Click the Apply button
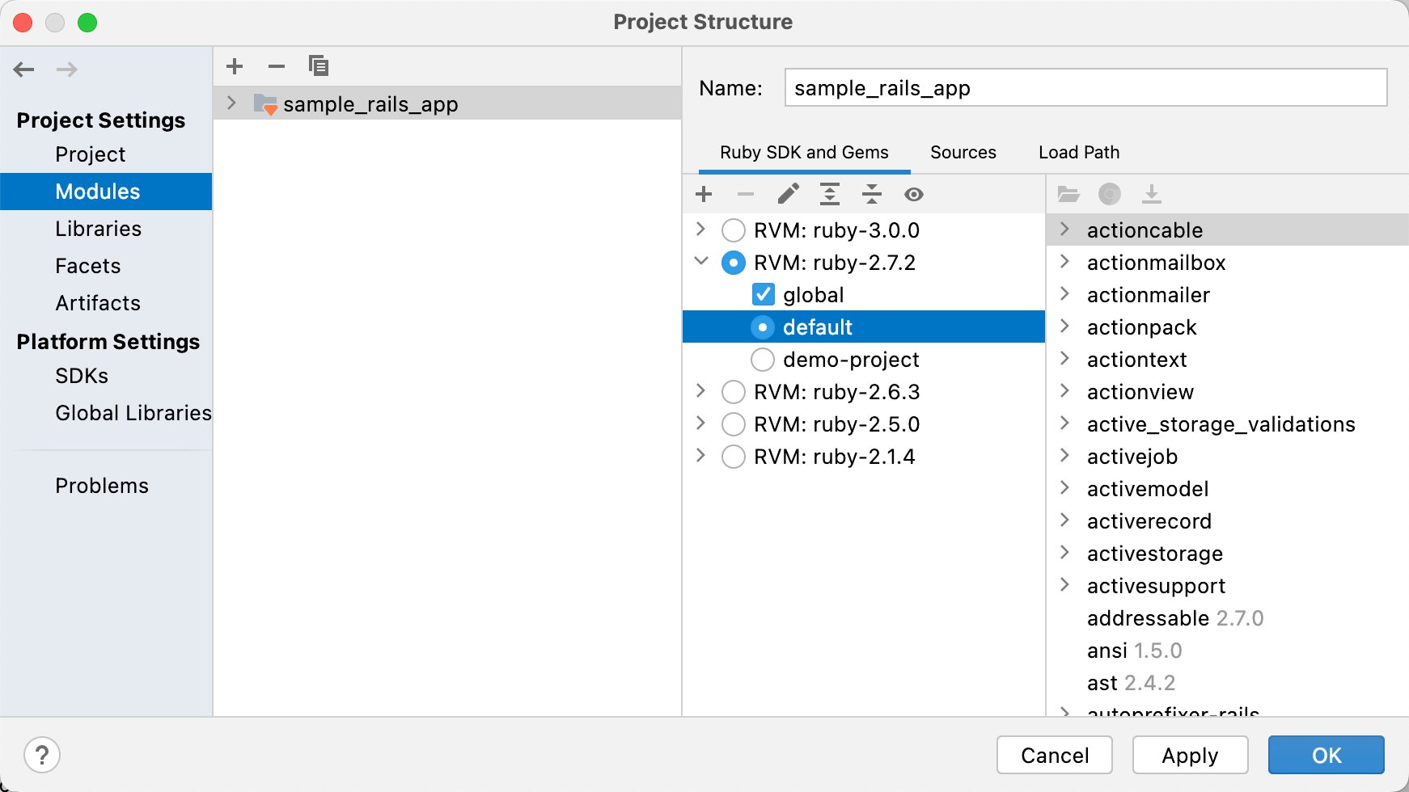Screen dimensions: 1409x792 pos(1191,755)
